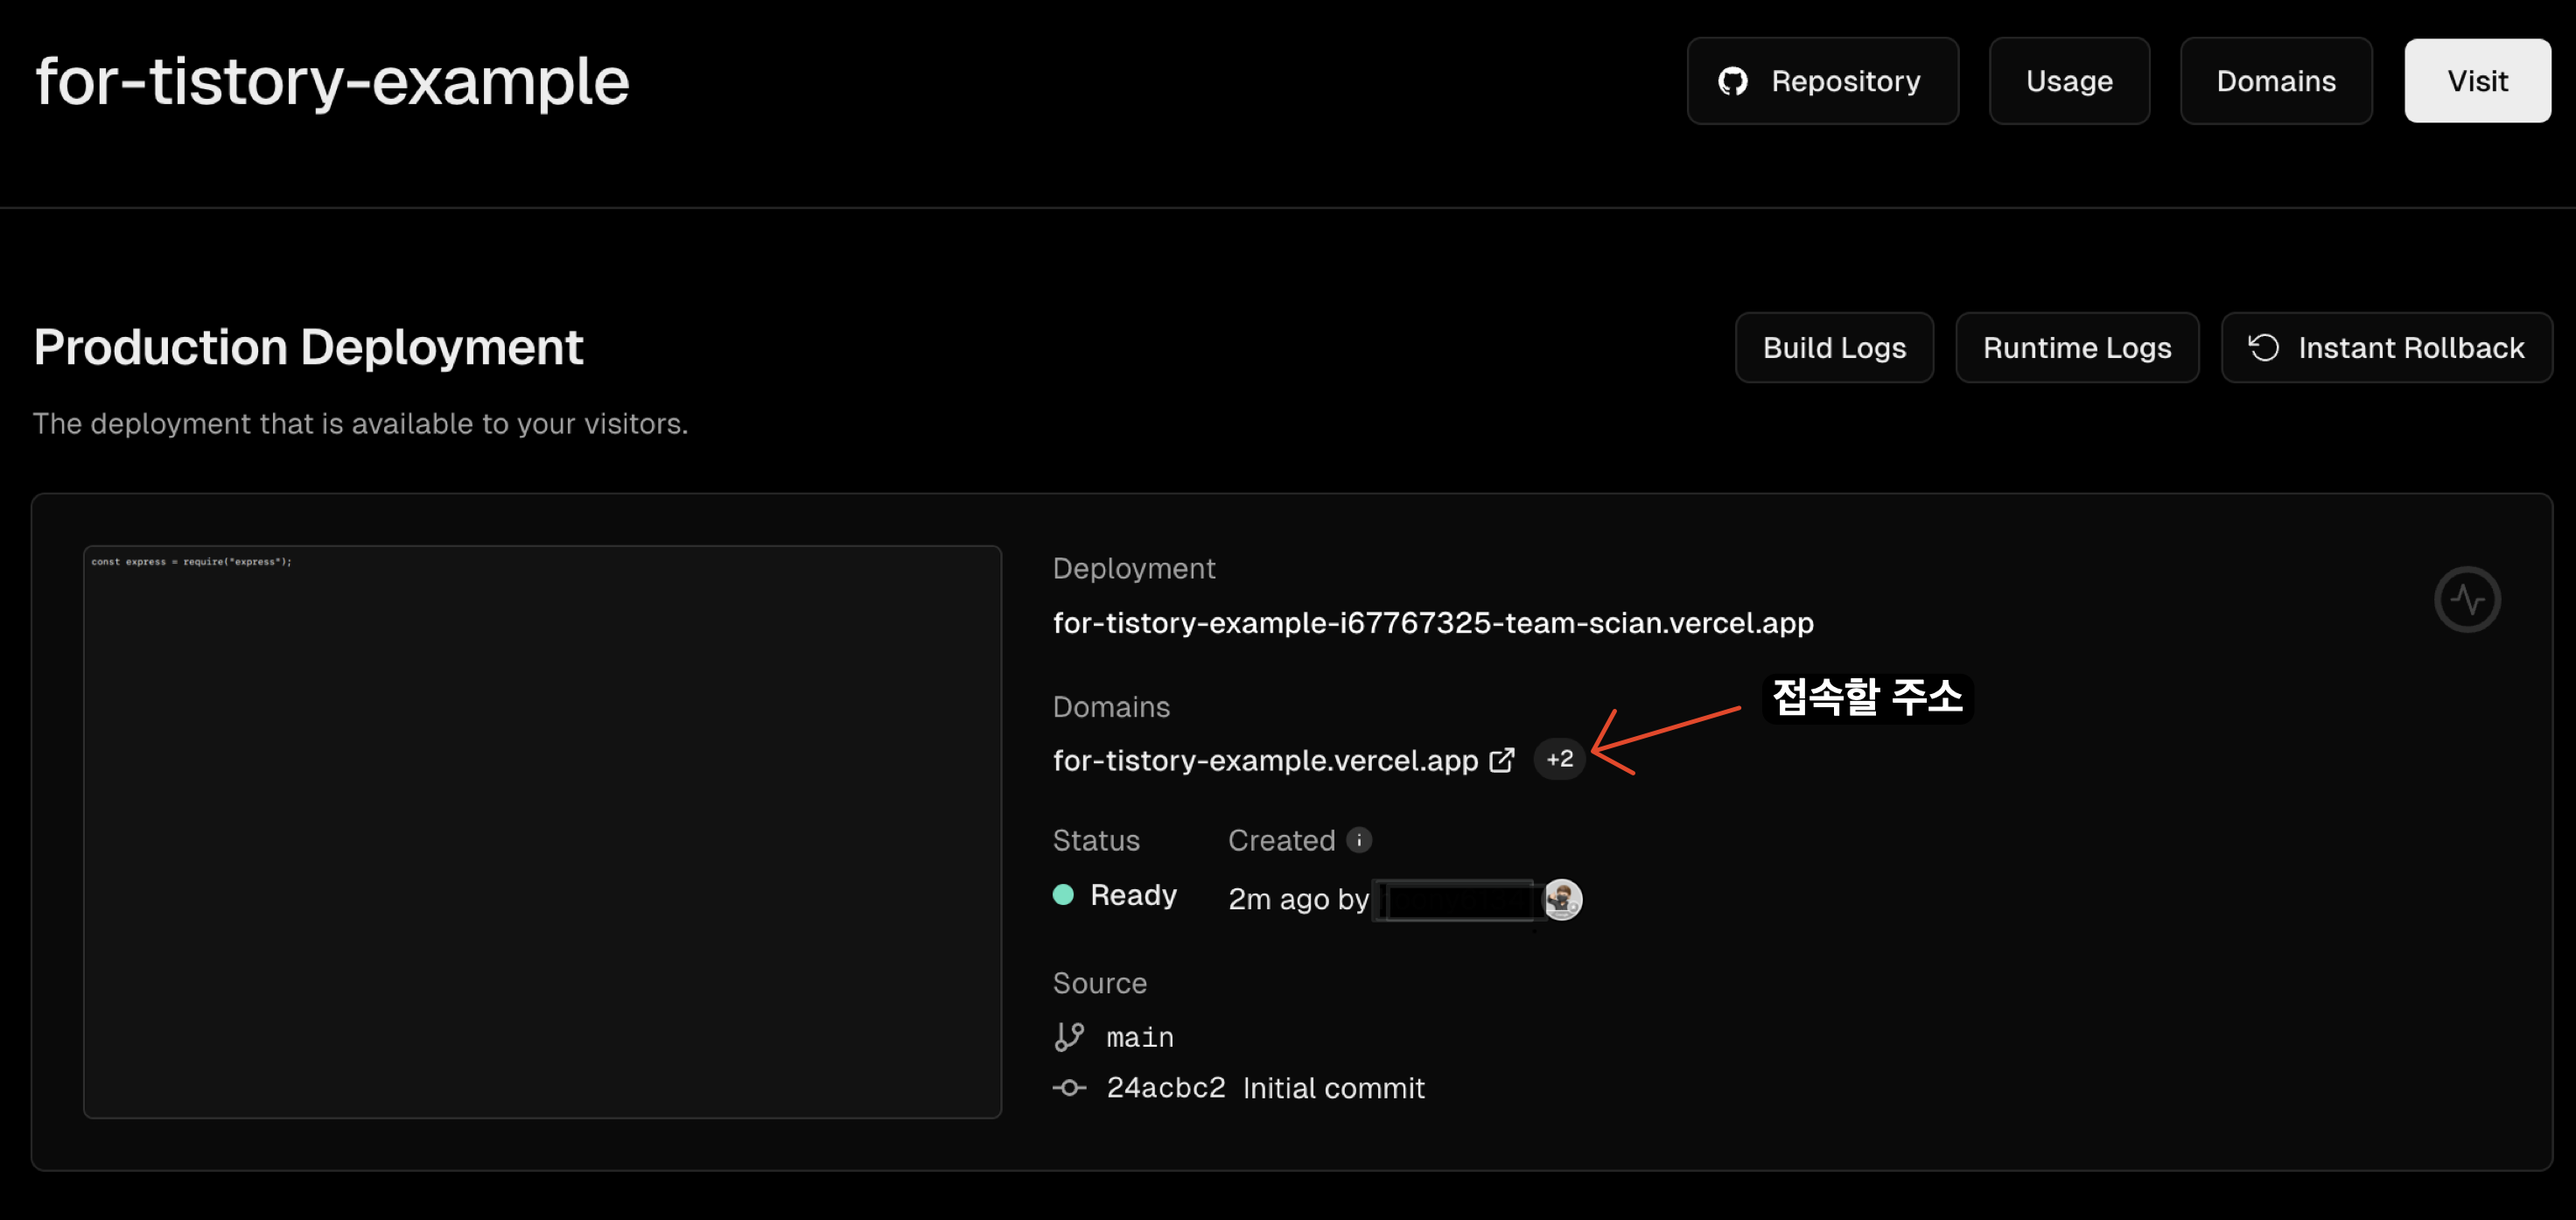This screenshot has height=1220, width=2576.
Task: Open the main branch link
Action: [x=1139, y=1038]
